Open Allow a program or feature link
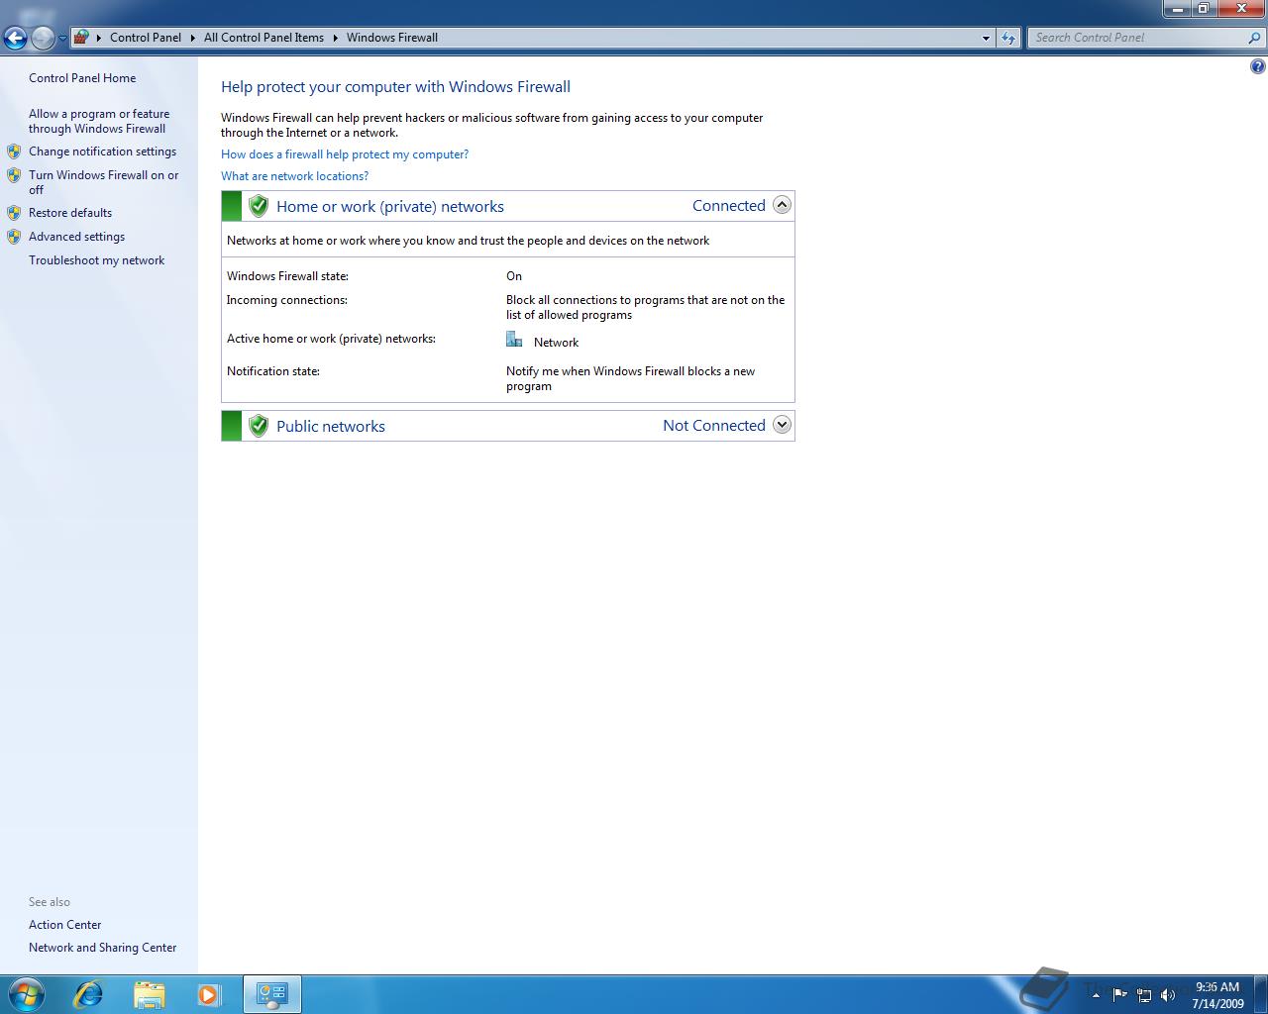 pyautogui.click(x=99, y=121)
